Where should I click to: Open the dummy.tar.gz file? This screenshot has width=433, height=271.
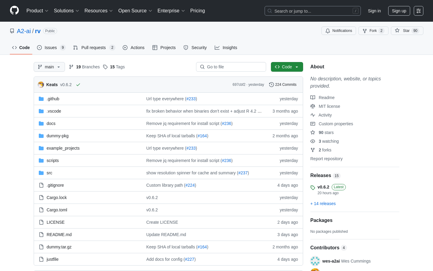click(59, 247)
